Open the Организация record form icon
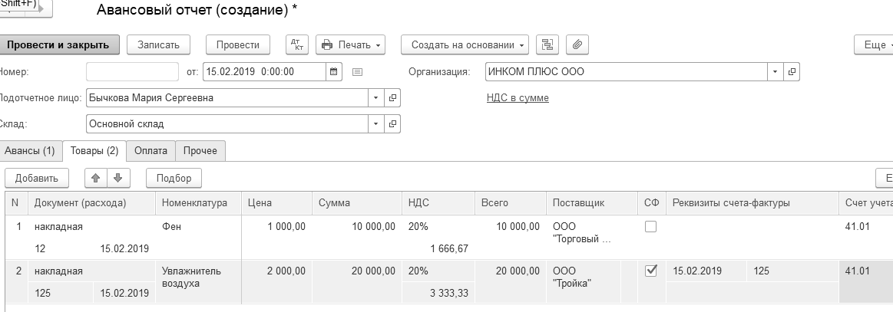This screenshot has width=893, height=312. coord(792,72)
